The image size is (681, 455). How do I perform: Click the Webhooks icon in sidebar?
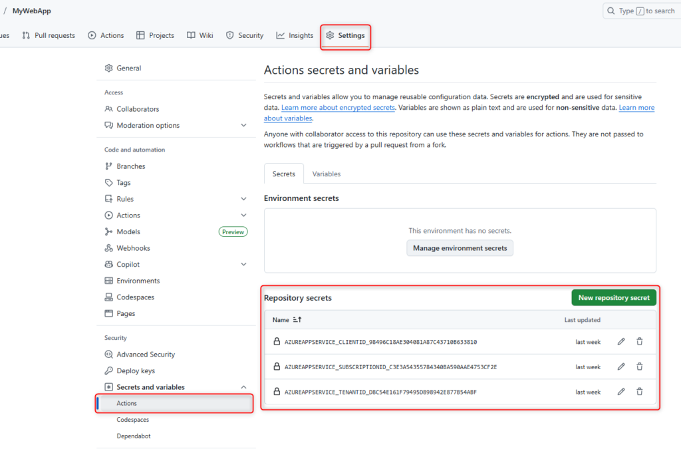(108, 247)
